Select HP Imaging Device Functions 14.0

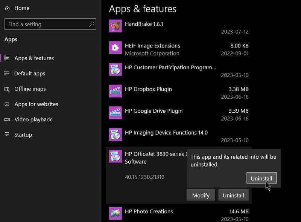[179, 136]
